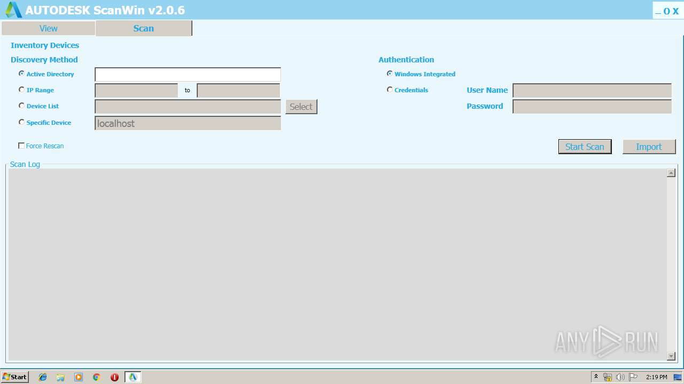The height and width of the screenshot is (384, 684).
Task: Focus the Active Directory text field
Action: point(188,75)
